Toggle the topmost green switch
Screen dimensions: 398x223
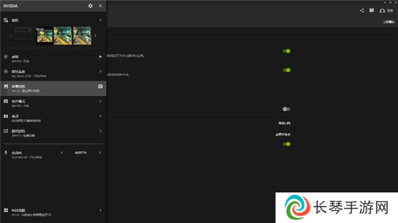coord(287,51)
